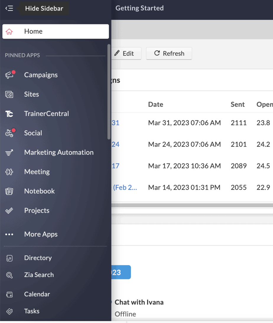Click the Directory icon
This screenshot has width=273, height=323.
pos(9,258)
